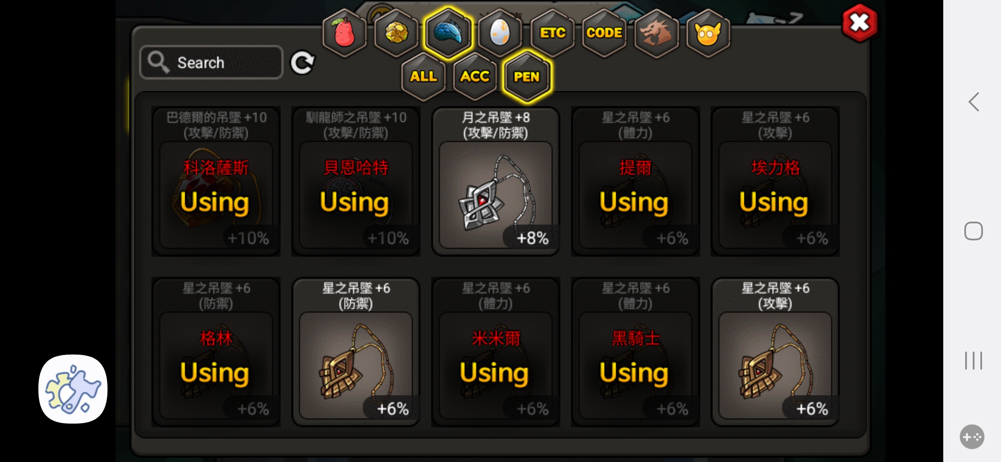1001x462 pixels.
Task: Switch filter to ALL
Action: 423,77
